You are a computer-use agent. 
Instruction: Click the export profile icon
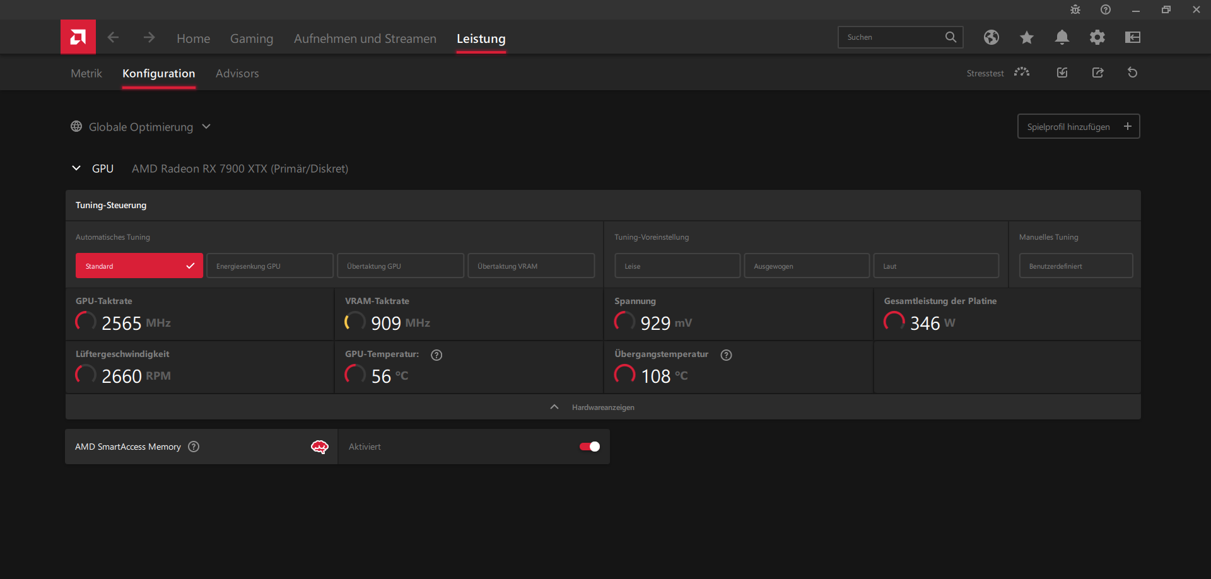coord(1098,73)
